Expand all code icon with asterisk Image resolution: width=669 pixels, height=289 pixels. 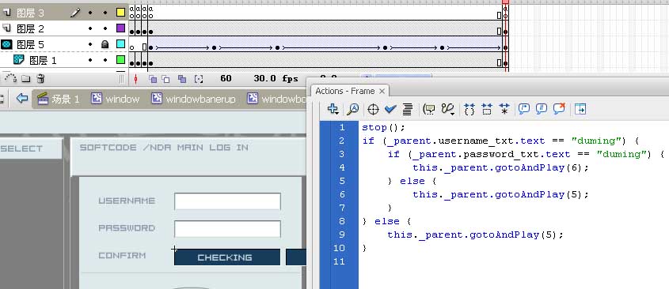click(x=504, y=110)
